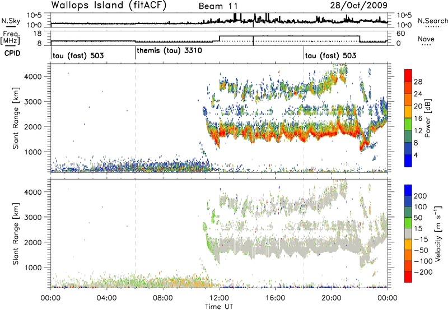Click the 'CPID' row label
Image resolution: width=448 pixels, height=310 pixels.
point(12,53)
